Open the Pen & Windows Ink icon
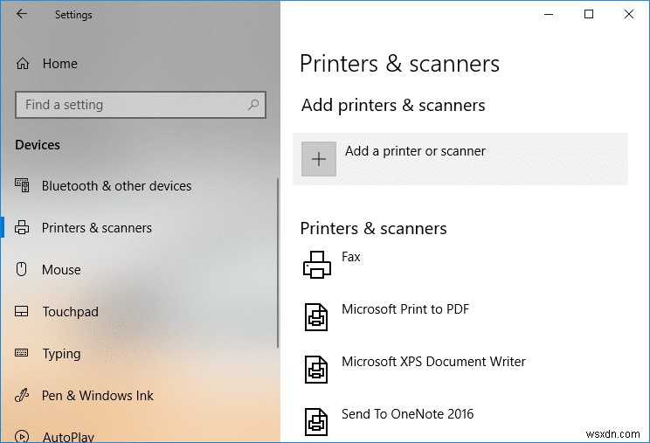Screen dimensions: 650x443 (22, 395)
